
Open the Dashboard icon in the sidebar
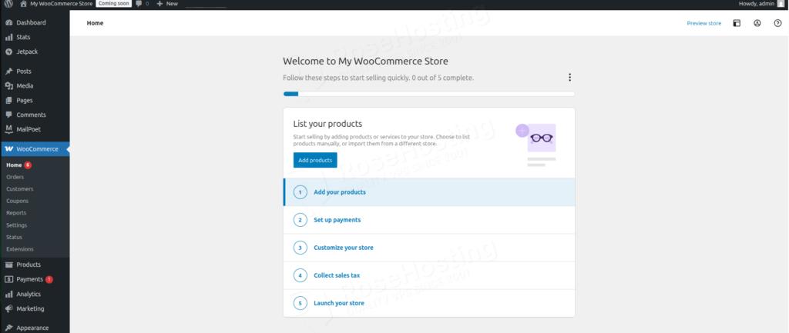8,22
